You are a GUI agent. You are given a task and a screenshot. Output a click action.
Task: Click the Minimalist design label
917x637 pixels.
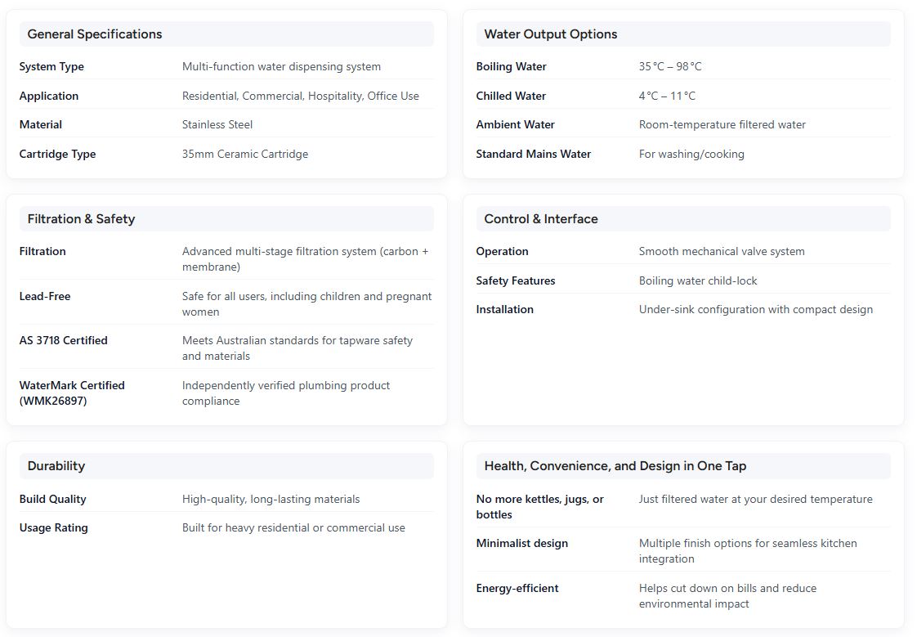(522, 544)
